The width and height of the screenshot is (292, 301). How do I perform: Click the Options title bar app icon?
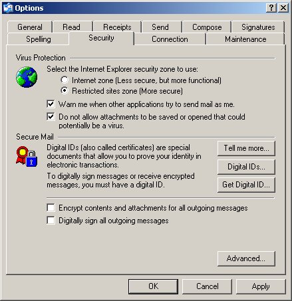(x=8, y=8)
